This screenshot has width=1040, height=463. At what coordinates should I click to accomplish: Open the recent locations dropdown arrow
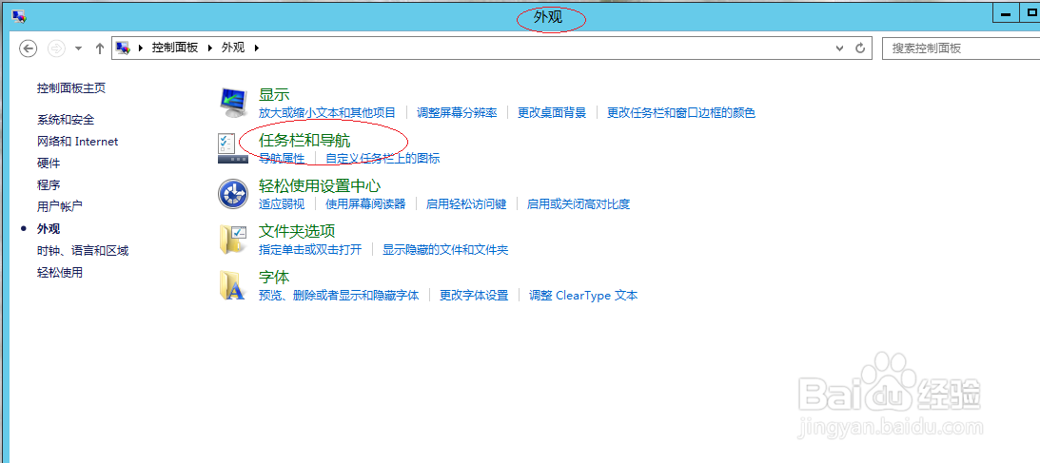coord(79,48)
